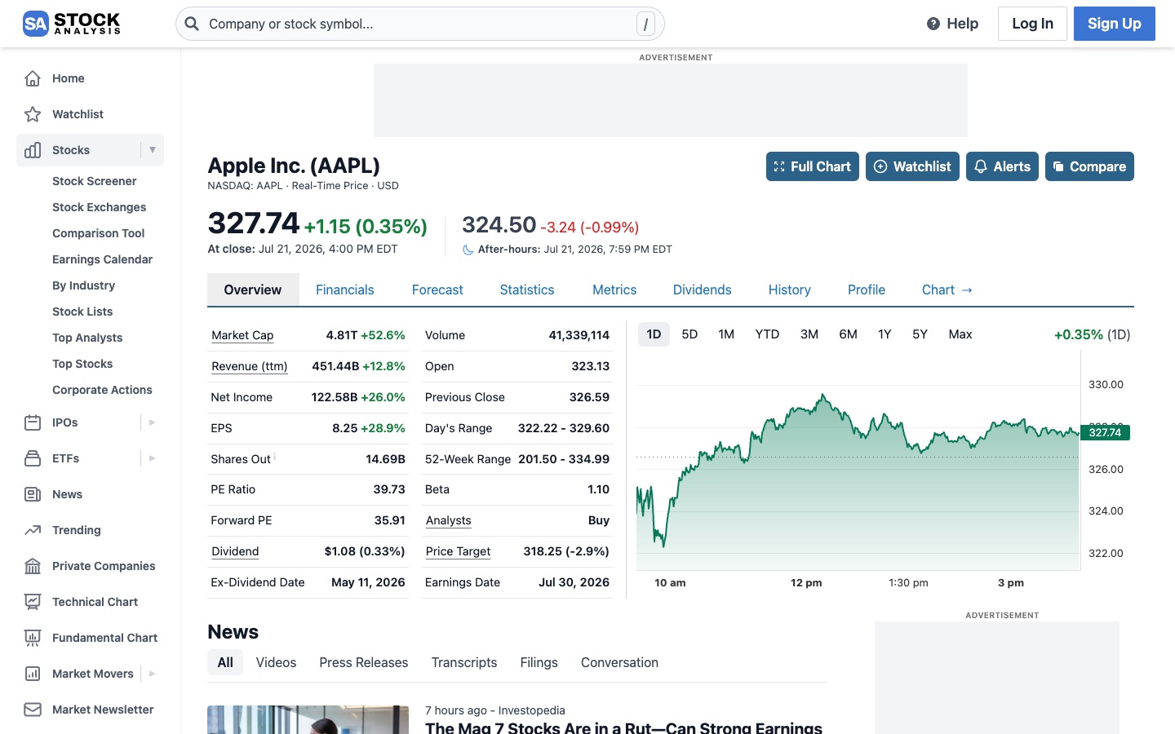Click the Compare button
The width and height of the screenshot is (1175, 734).
(1089, 166)
